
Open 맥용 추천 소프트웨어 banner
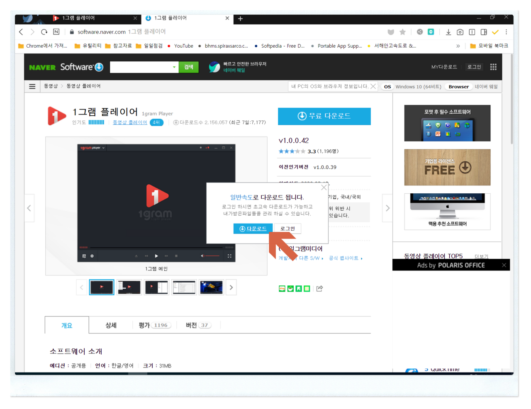[447, 212]
